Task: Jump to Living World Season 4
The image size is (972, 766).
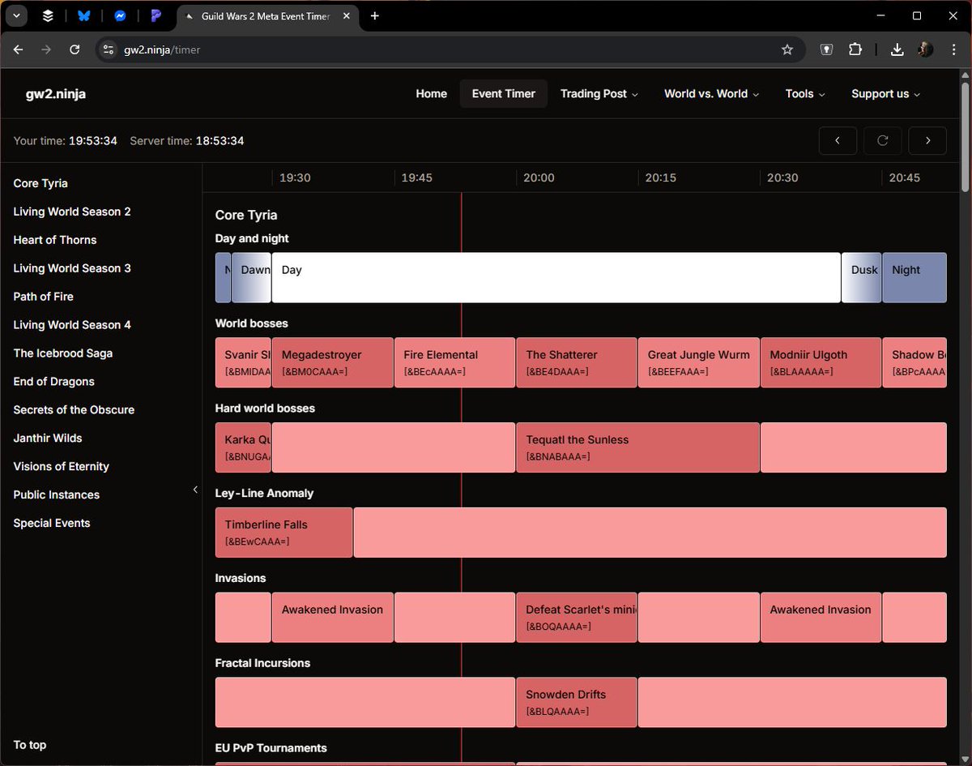Action: click(72, 325)
